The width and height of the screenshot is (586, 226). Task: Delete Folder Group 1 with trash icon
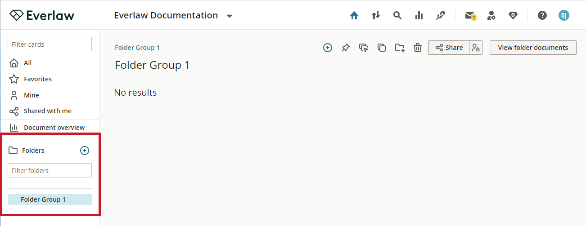tap(418, 48)
